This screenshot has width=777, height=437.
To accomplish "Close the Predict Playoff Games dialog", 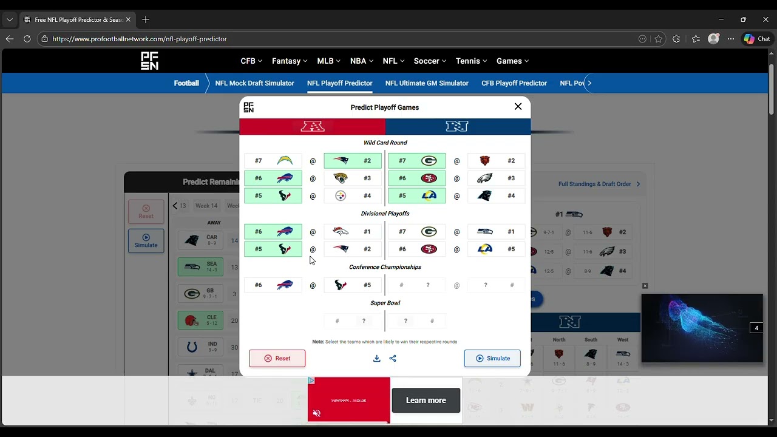I will (518, 106).
